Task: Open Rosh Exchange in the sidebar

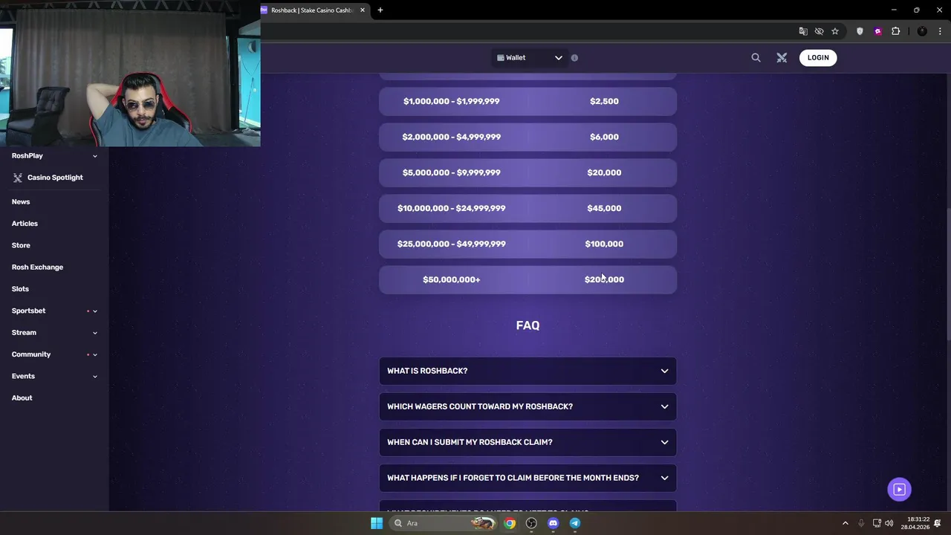Action: tap(37, 267)
